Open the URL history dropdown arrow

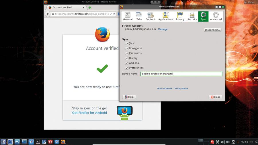tap(111, 14)
